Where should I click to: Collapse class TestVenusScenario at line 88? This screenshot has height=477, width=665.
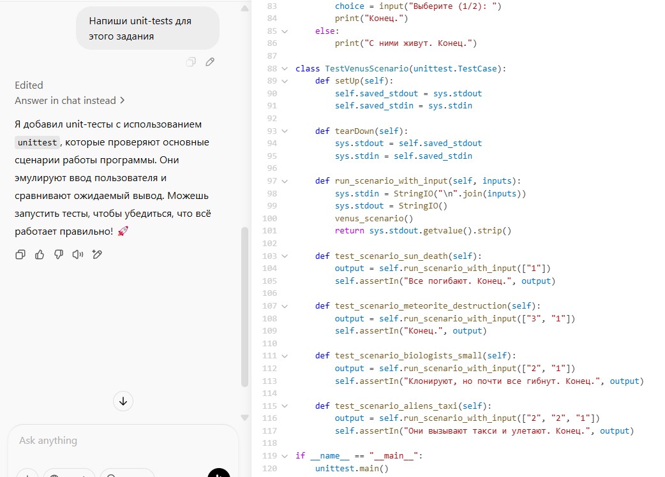pyautogui.click(x=285, y=69)
